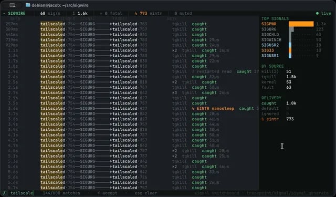The width and height of the screenshot is (336, 197).
Task: Select the 5.3s event timestamp
Action: click(x=13, y=161)
